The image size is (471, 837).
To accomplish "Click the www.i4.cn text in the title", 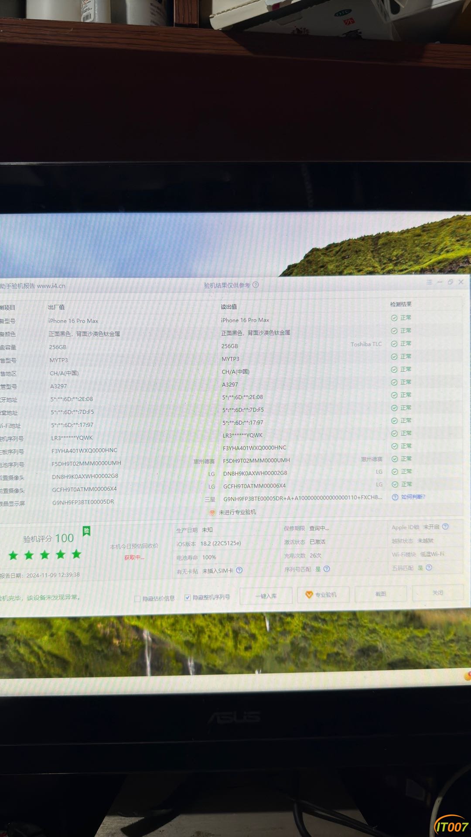I will [x=51, y=286].
